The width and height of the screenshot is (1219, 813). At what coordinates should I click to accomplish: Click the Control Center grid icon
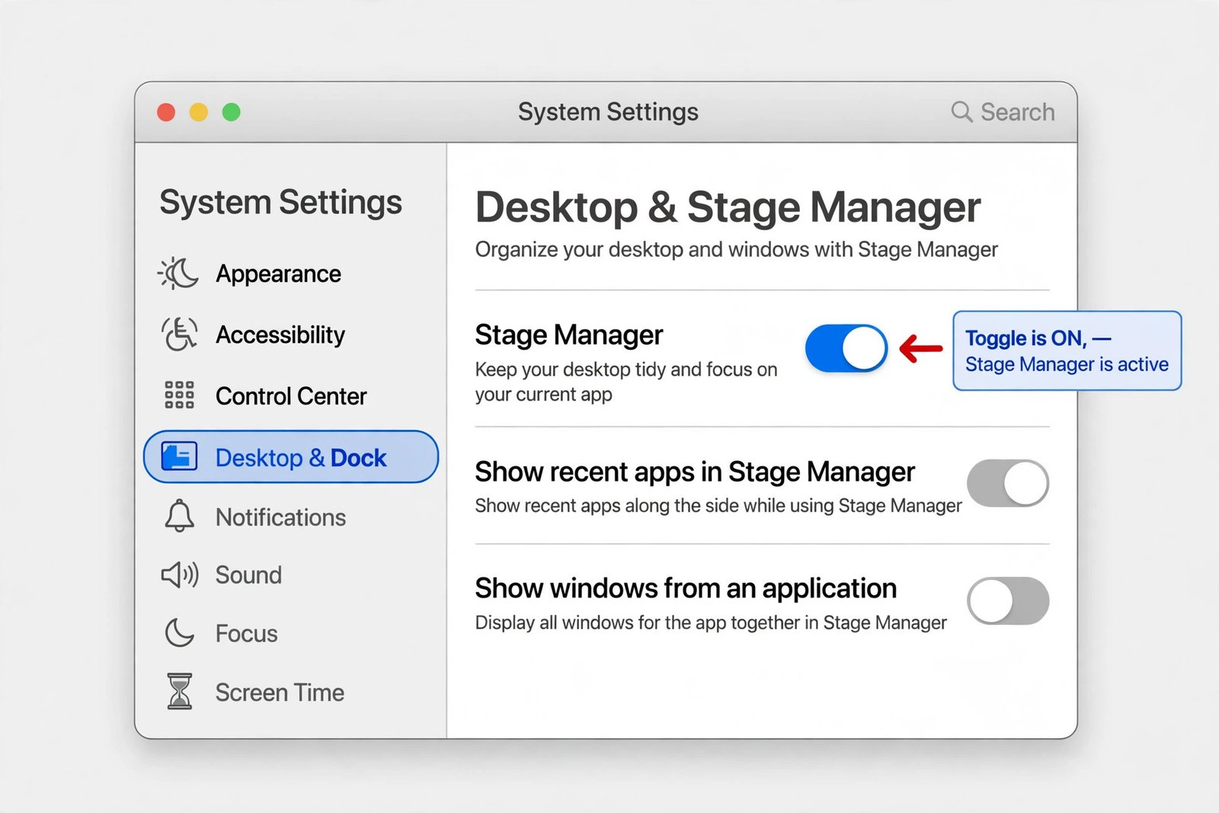click(x=180, y=395)
